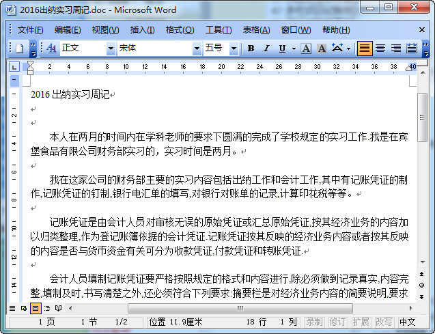Toggle bold formatting
This screenshot has width=435, height=334.
(x=251, y=48)
